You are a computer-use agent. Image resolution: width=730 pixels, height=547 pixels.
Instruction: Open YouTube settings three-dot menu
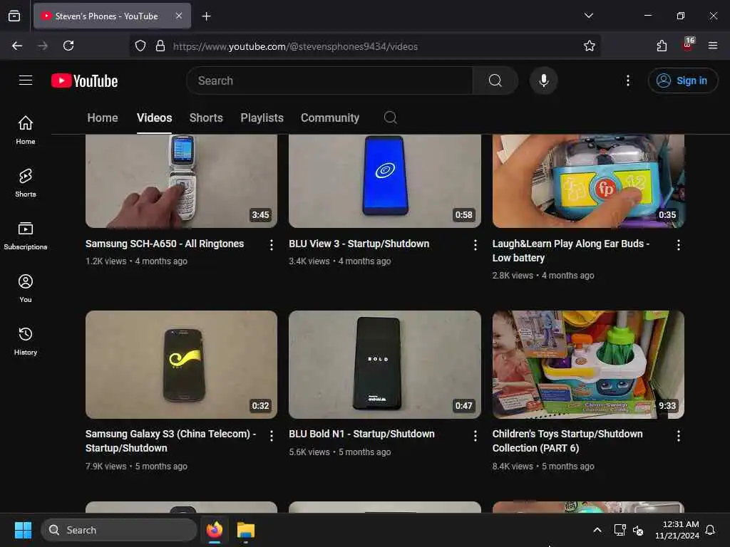627,80
